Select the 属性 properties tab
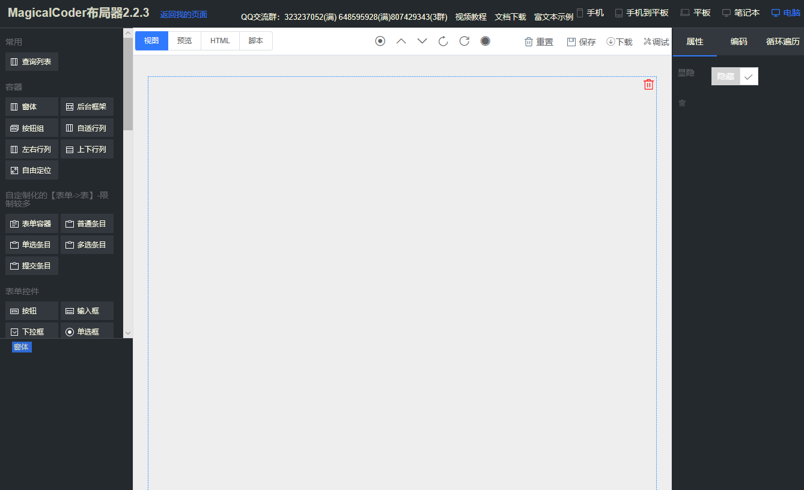This screenshot has height=490, width=804. click(695, 41)
